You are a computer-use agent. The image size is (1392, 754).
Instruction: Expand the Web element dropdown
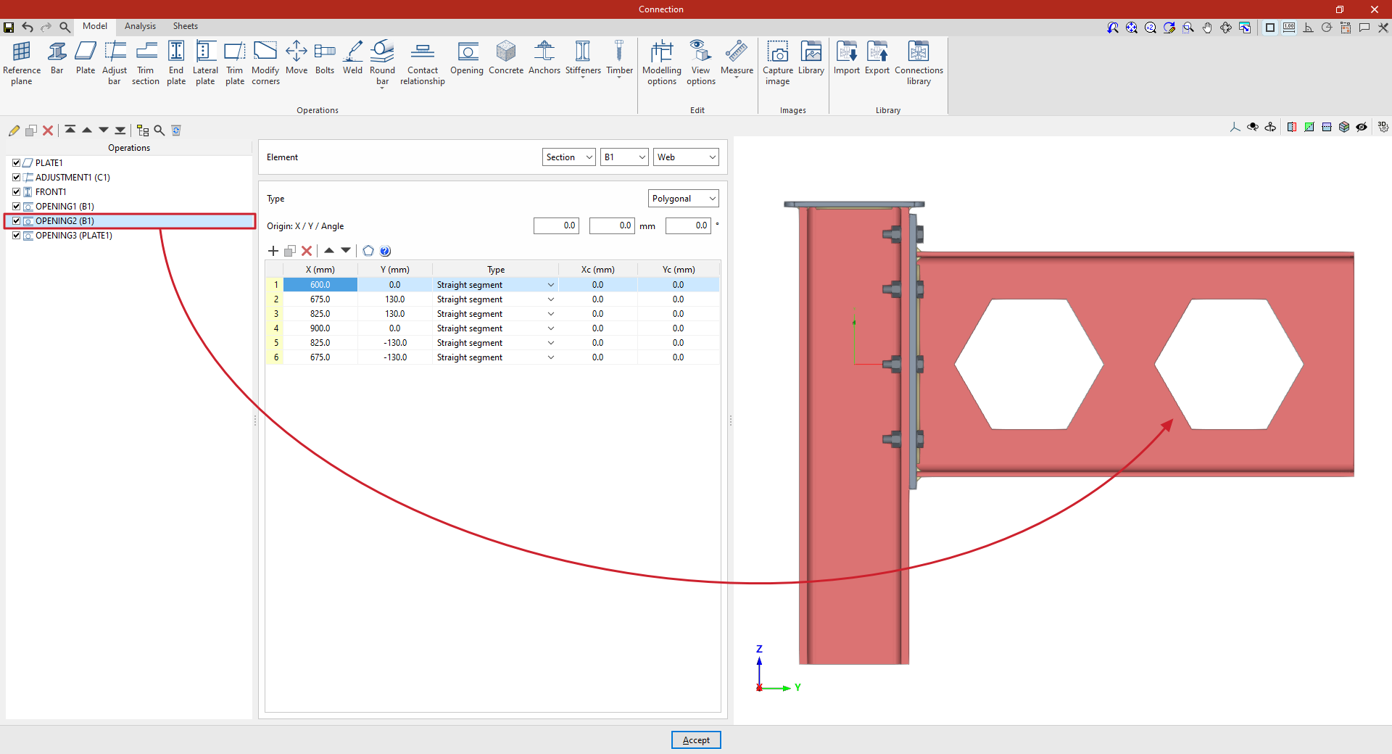pyautogui.click(x=686, y=157)
